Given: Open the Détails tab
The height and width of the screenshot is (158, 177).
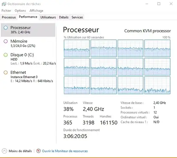Looking at the screenshot, I should point(64,17).
